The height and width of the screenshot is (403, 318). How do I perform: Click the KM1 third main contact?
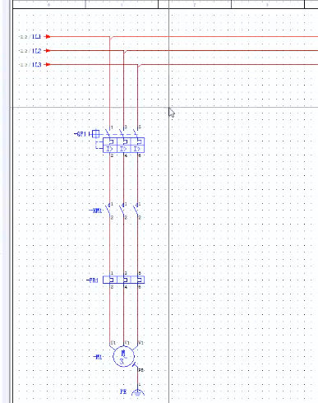[136, 211]
